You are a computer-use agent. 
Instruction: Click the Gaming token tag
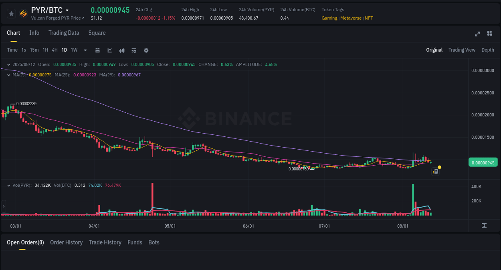tap(329, 18)
